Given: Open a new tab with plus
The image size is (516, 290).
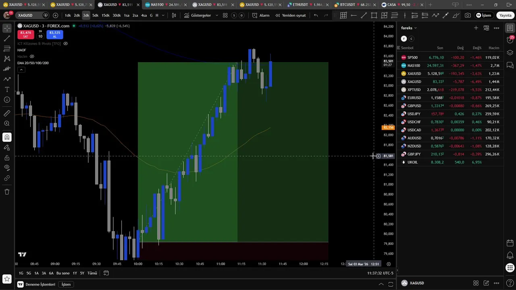Looking at the screenshot, I should [430, 5].
